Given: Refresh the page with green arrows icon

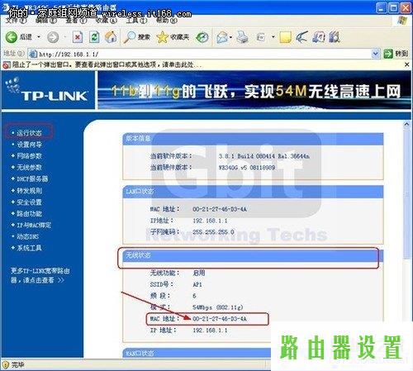Looking at the screenshot, I should (x=94, y=37).
